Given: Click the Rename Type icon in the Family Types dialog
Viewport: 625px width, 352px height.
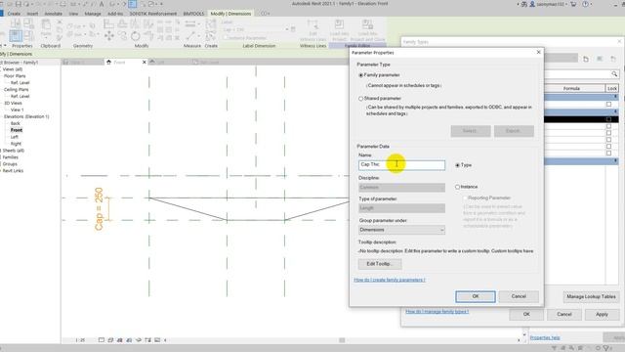Looking at the screenshot, I should [x=600, y=59].
